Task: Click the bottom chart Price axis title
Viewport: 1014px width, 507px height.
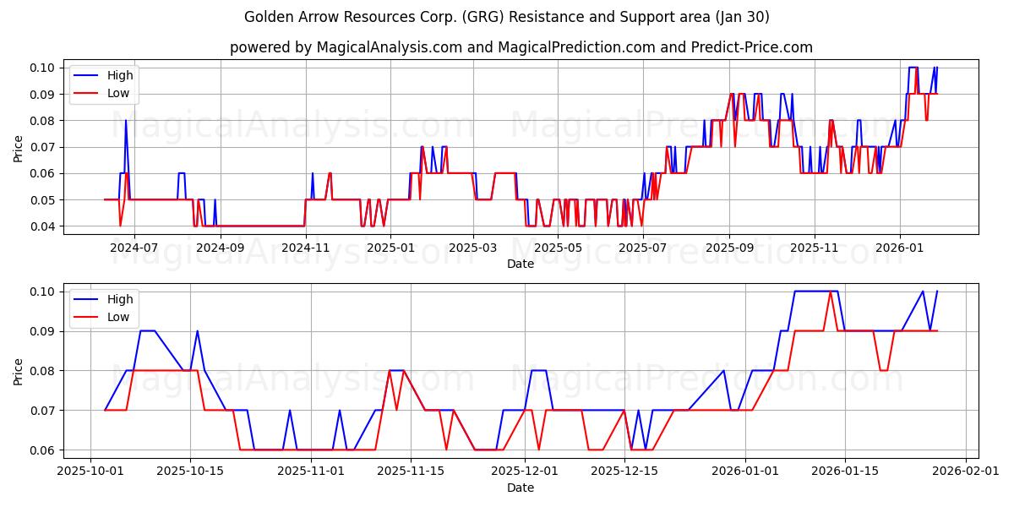Action: [19, 371]
